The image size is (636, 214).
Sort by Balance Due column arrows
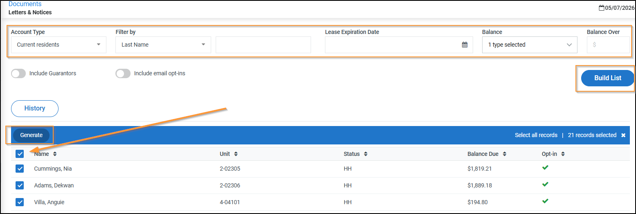click(x=504, y=154)
